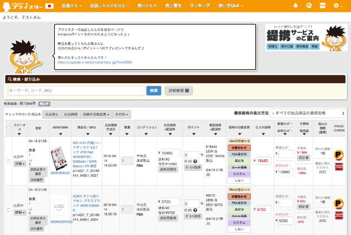The image size is (351, 235).
Task: Select 状態合わせ option in WD HDD row
Action: click(239, 148)
